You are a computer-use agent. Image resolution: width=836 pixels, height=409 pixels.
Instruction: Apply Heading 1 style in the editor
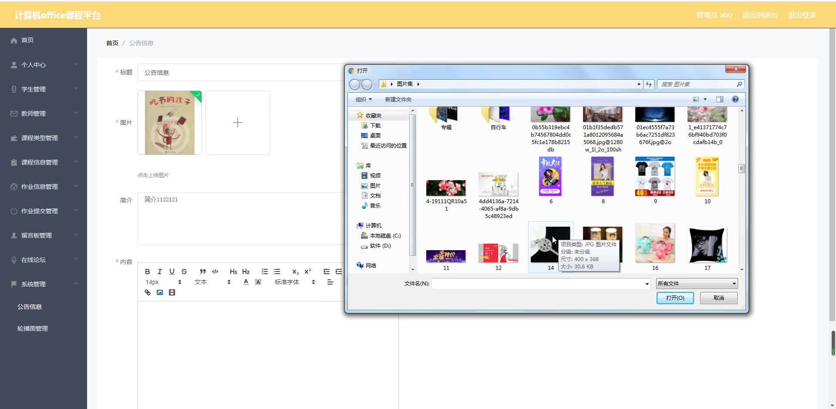(233, 272)
